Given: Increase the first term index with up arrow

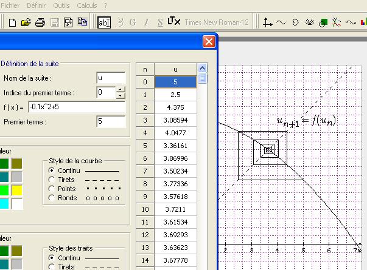Looking at the screenshot, I should tap(121, 89).
